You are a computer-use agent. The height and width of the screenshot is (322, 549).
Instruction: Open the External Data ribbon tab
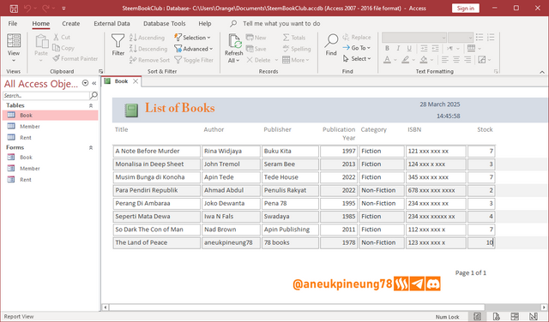[112, 23]
